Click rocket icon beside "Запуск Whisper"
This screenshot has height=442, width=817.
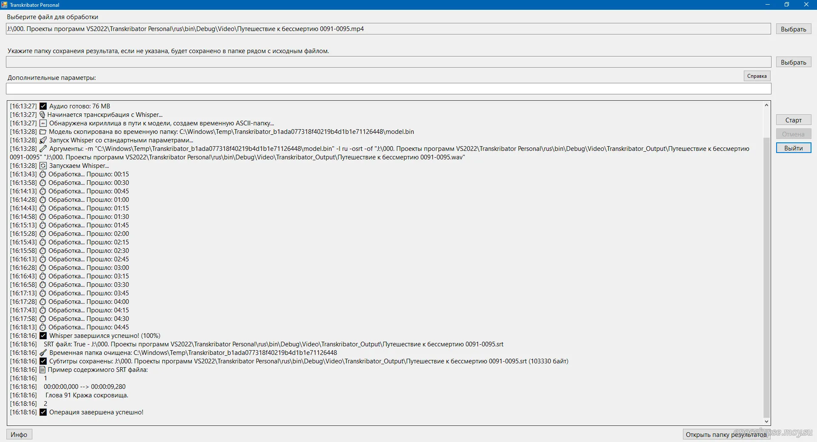point(43,140)
